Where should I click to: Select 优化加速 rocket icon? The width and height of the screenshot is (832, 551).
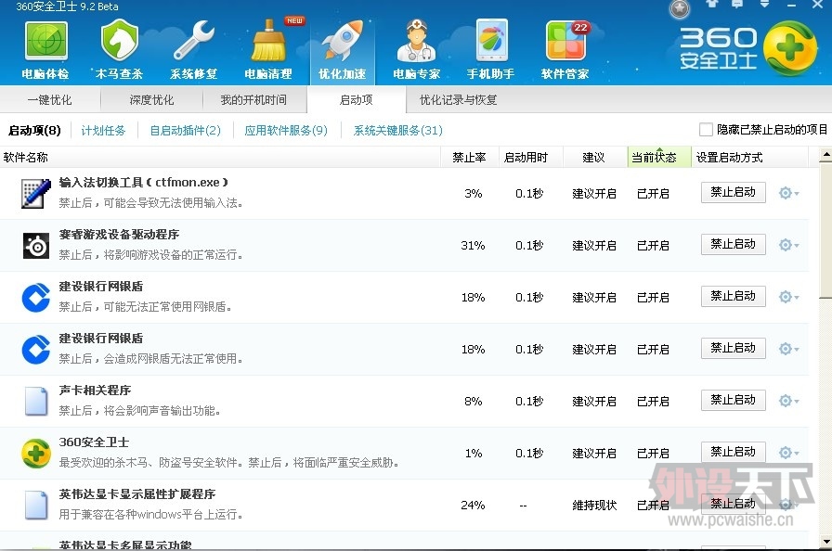pos(343,40)
